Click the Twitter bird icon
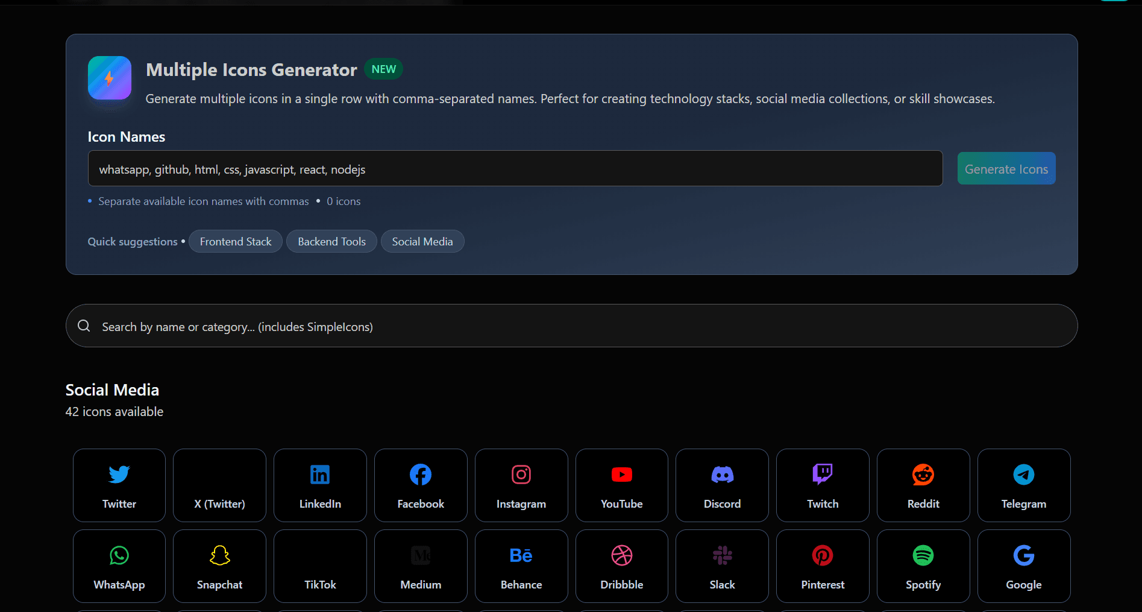 [119, 475]
